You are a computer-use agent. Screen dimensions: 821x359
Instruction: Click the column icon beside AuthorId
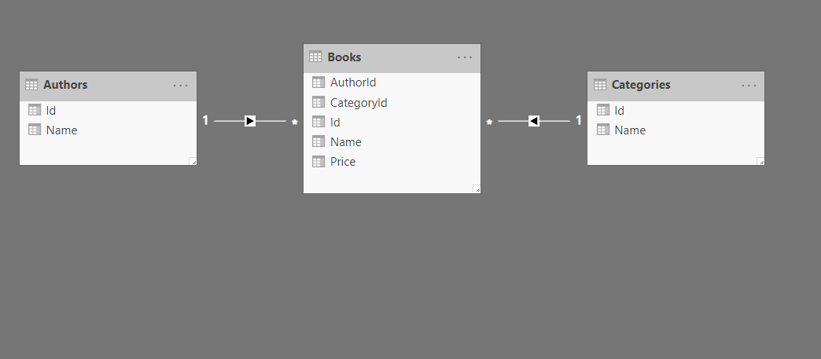click(x=318, y=82)
